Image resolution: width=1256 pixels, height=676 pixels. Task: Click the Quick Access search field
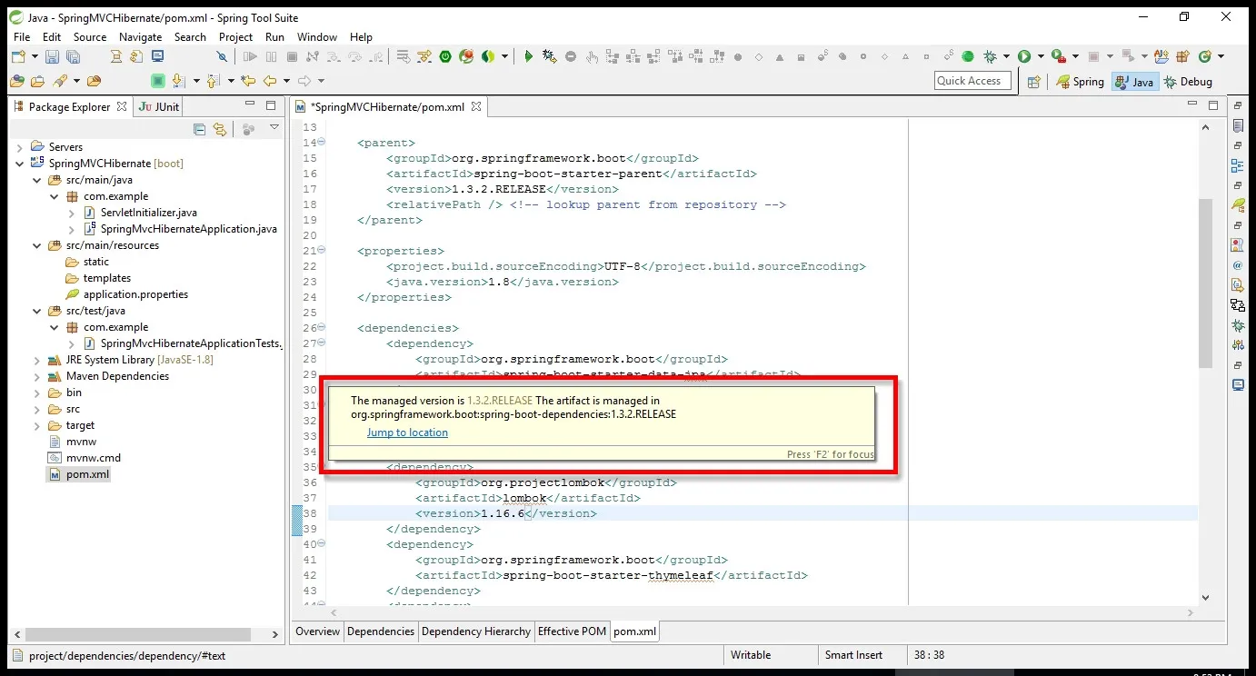click(x=973, y=81)
